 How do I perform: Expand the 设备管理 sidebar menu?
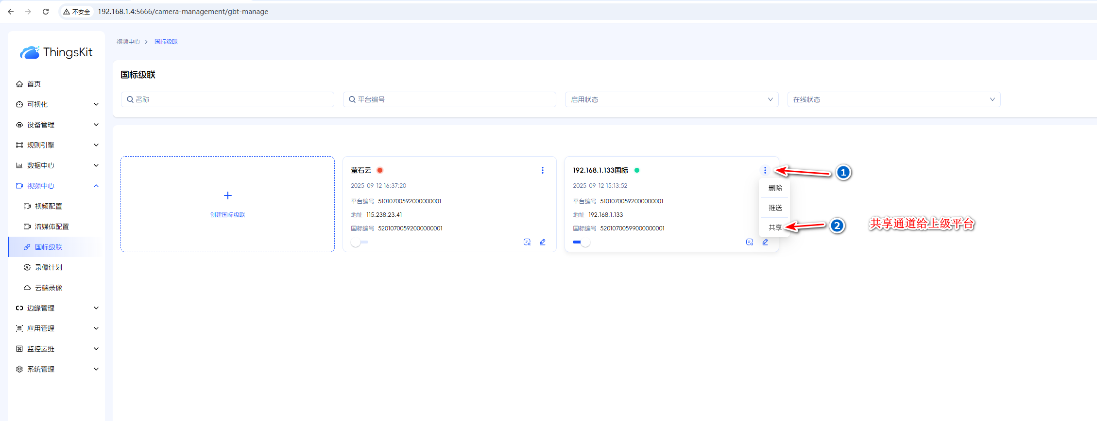(56, 125)
